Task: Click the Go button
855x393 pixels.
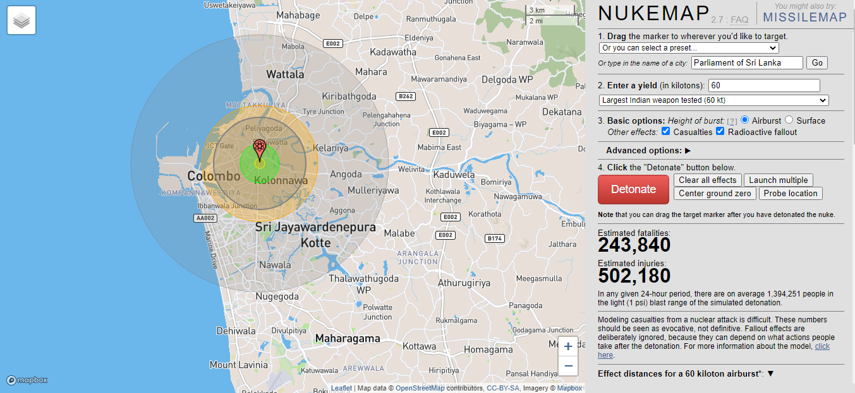Action: click(x=817, y=62)
